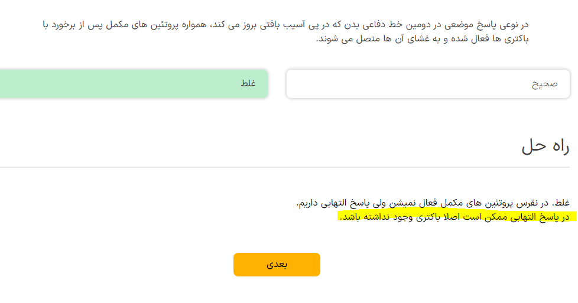Click the word "باکتری" in the highlighted sentence

pyautogui.click(x=421, y=217)
